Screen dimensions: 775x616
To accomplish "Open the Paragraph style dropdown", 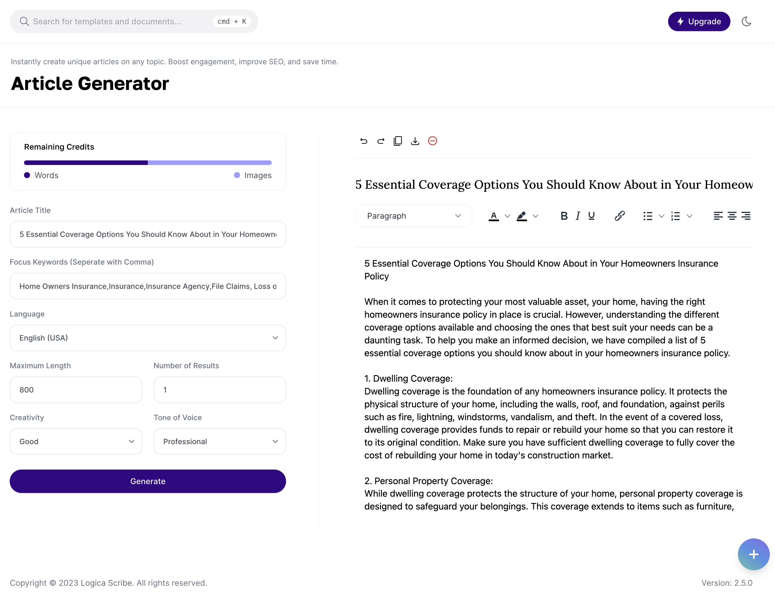I will click(x=414, y=216).
